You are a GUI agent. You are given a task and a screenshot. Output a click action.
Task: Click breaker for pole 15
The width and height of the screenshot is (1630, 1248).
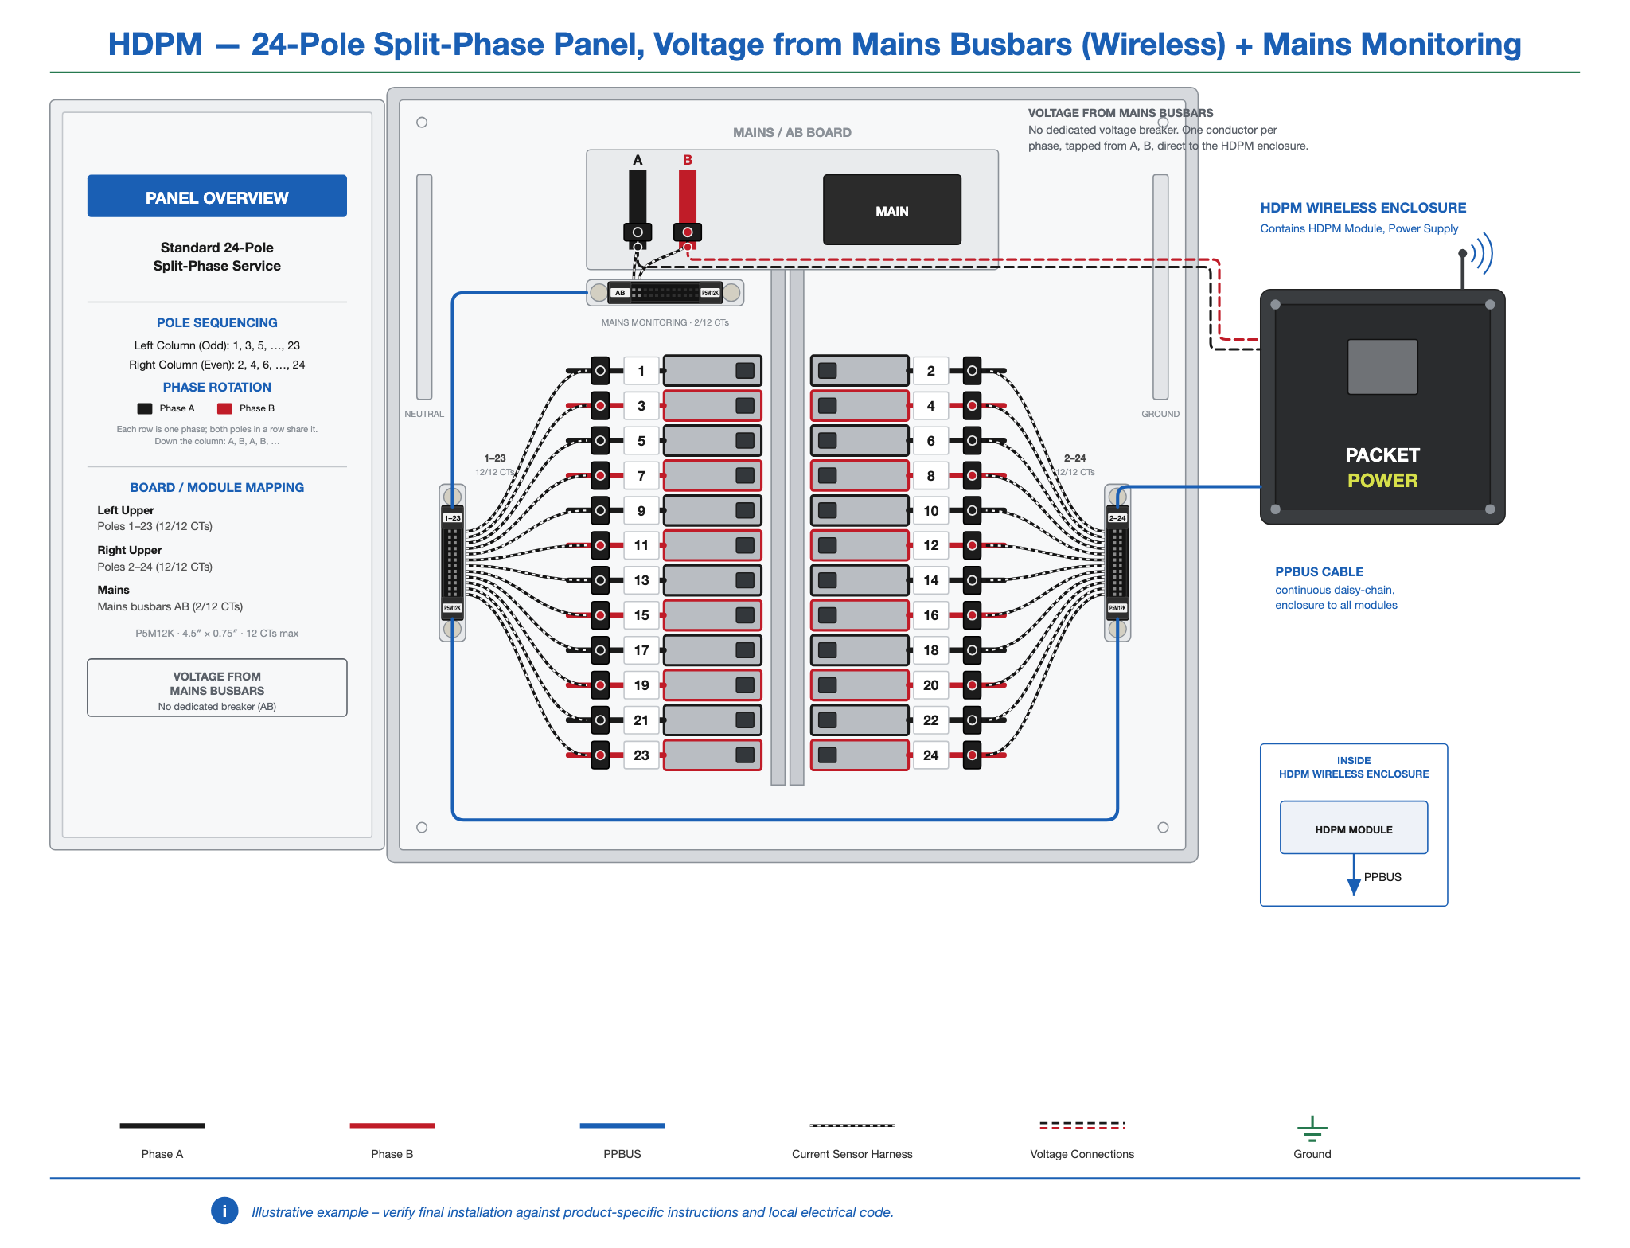[712, 615]
